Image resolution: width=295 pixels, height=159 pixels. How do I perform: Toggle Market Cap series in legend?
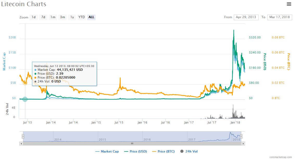point(107,151)
